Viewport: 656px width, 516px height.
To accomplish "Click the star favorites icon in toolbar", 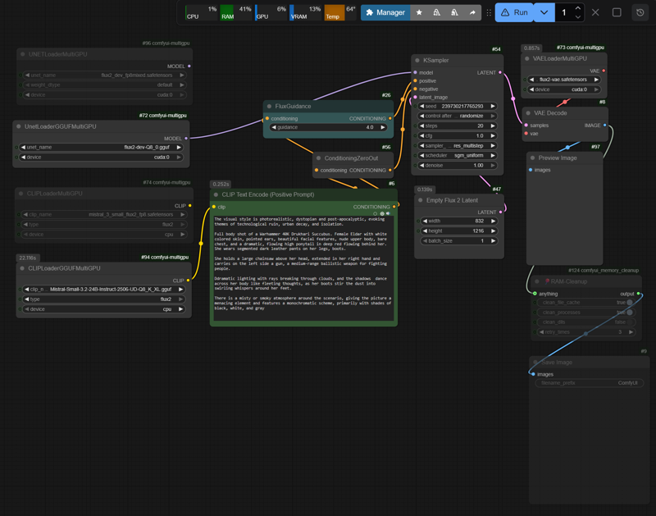I will [x=419, y=12].
